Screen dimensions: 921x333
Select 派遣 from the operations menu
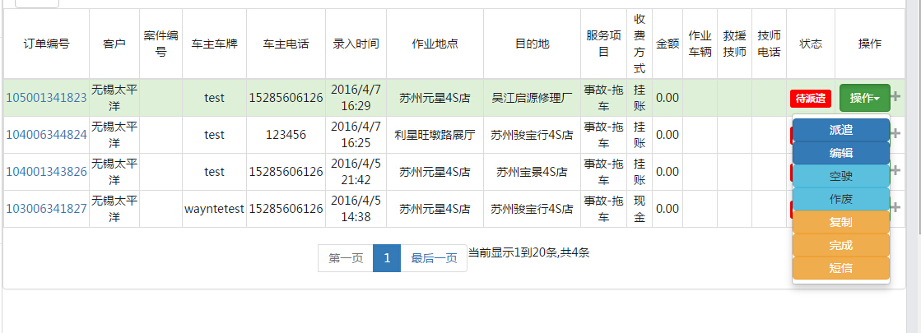pos(840,130)
